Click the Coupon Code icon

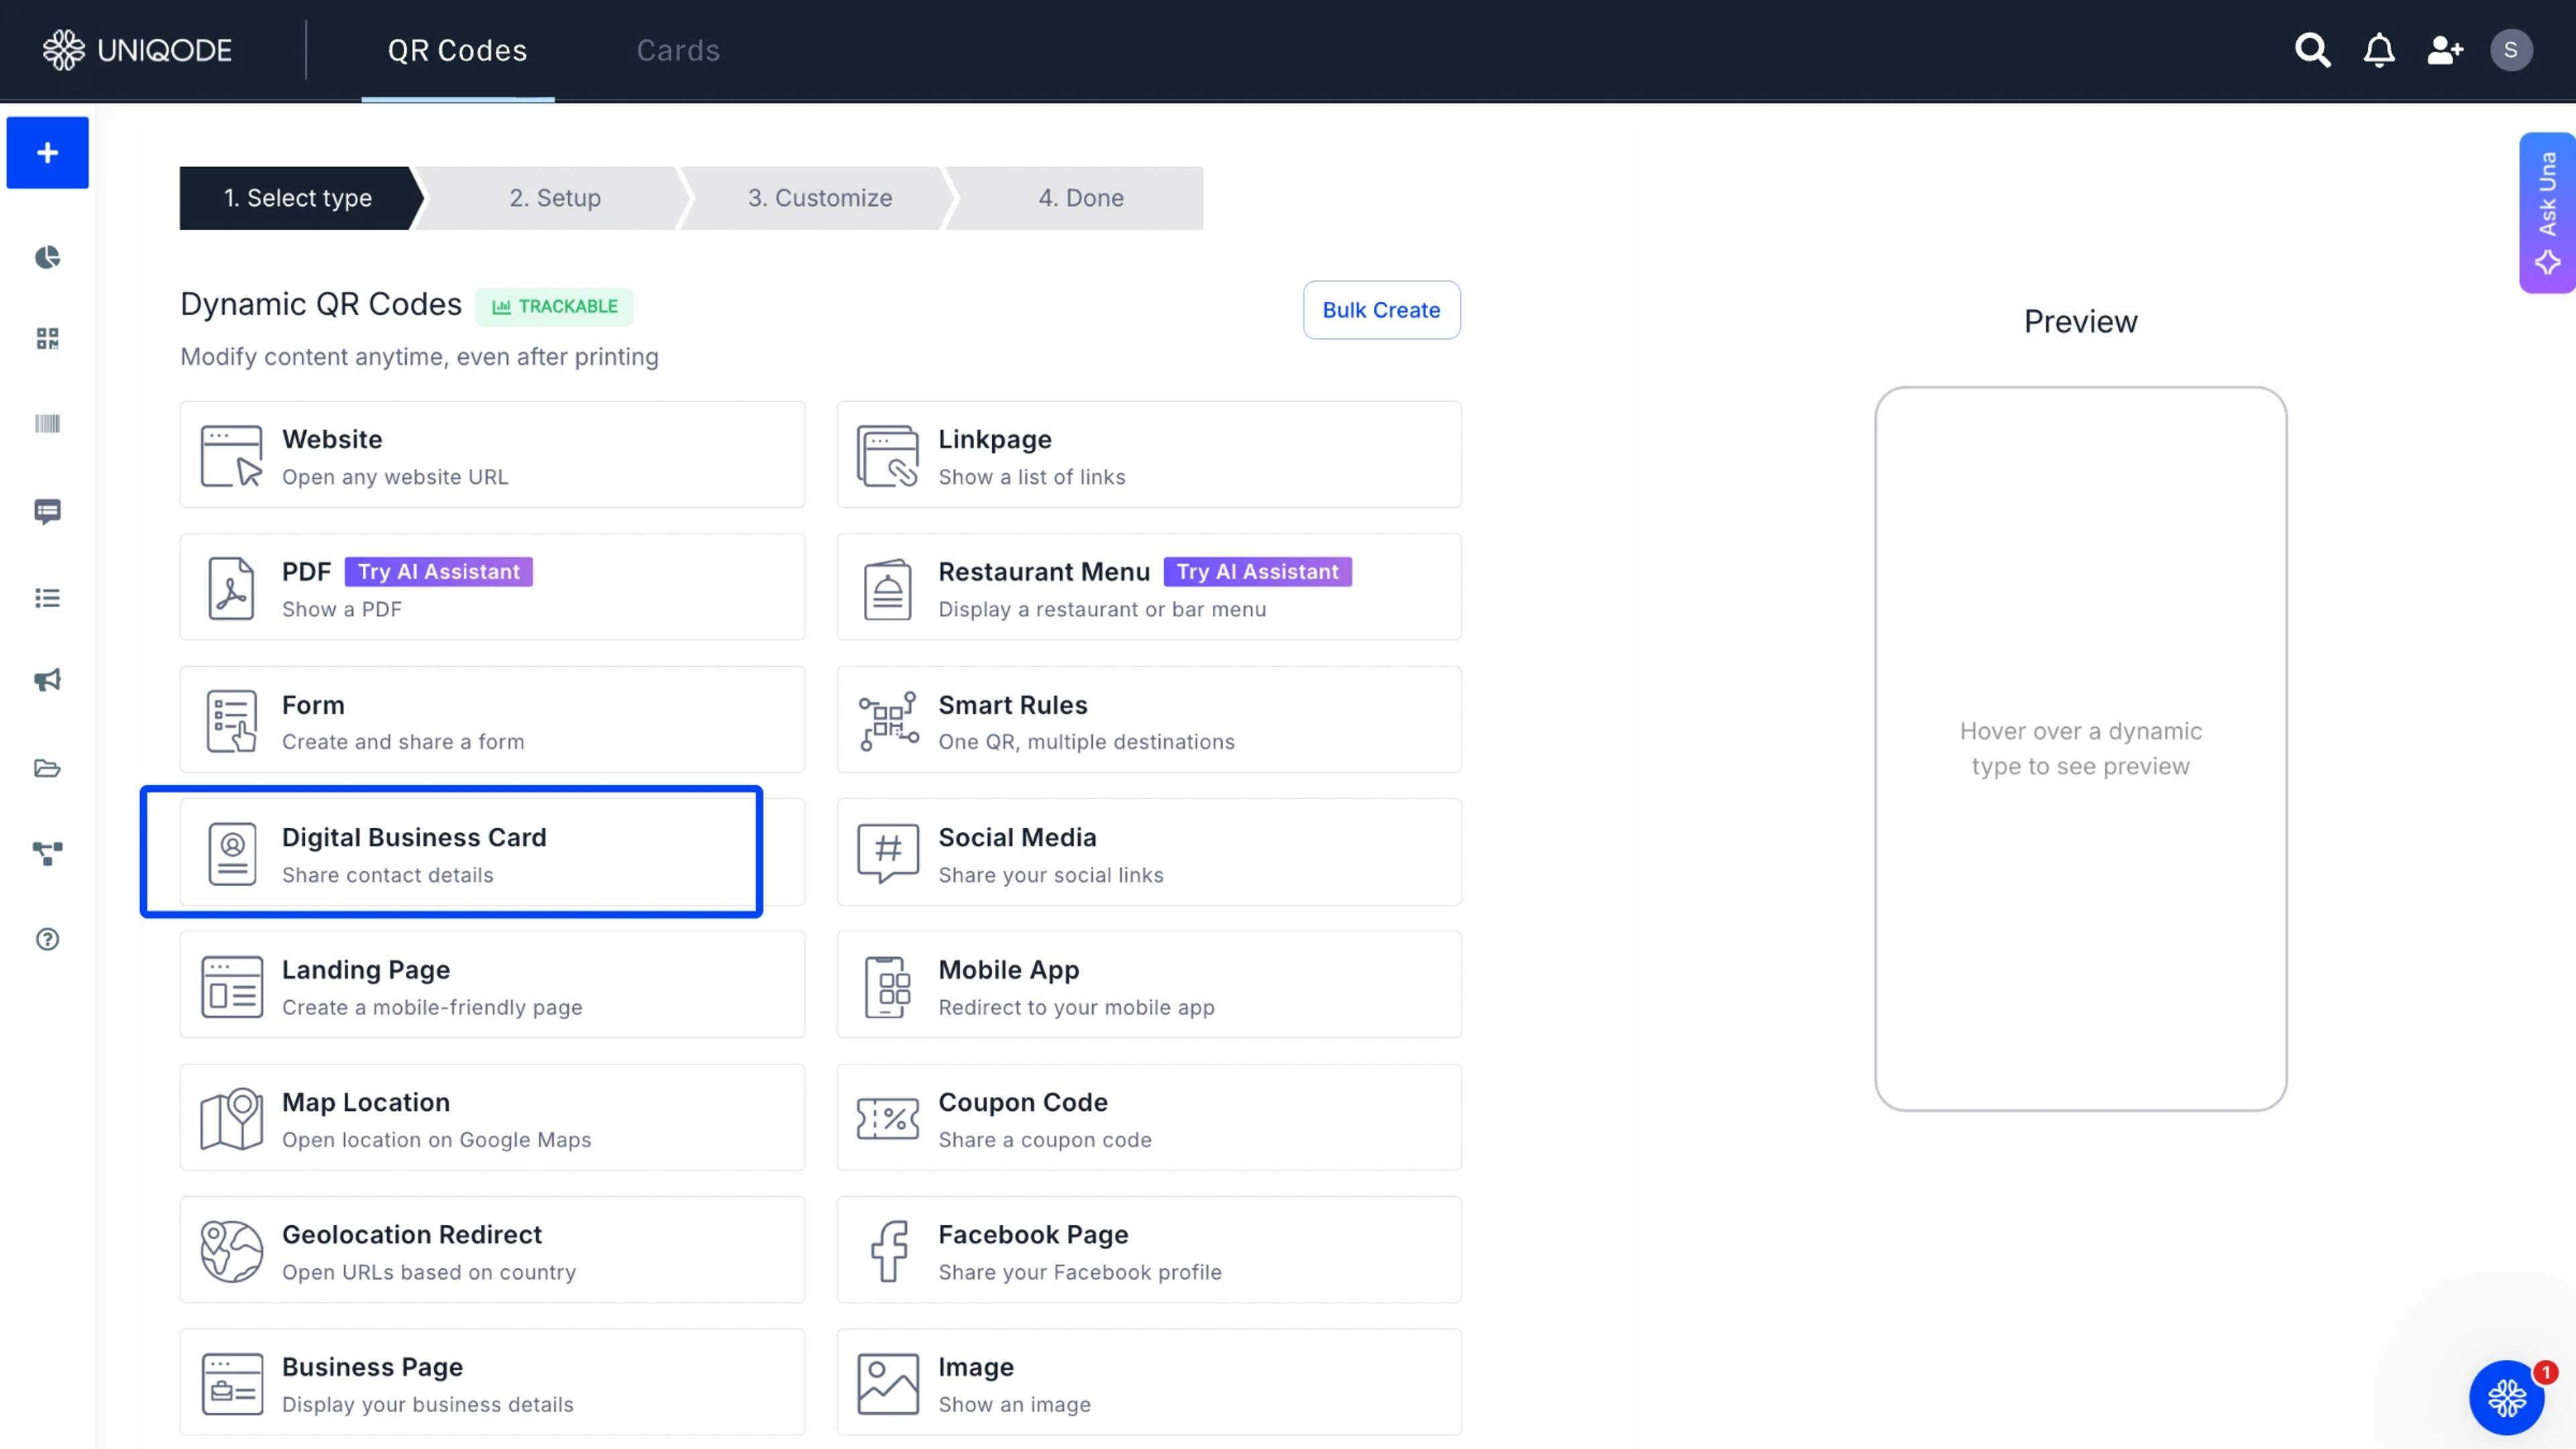pos(887,1119)
